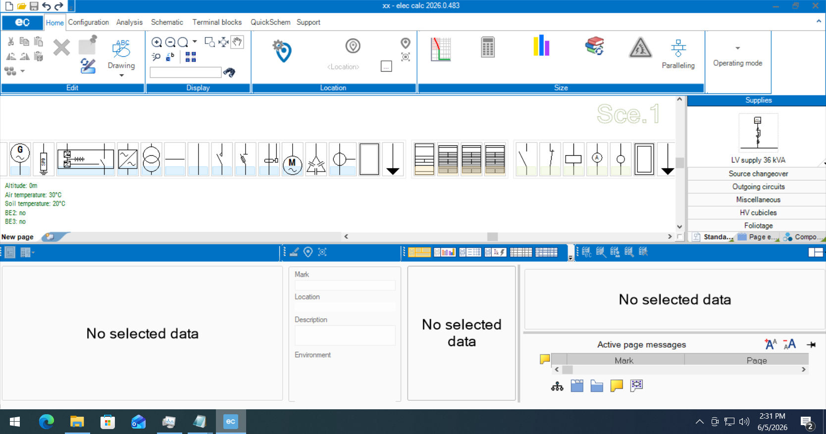
Task: Select the ammeter A circle symbol
Action: 597,159
